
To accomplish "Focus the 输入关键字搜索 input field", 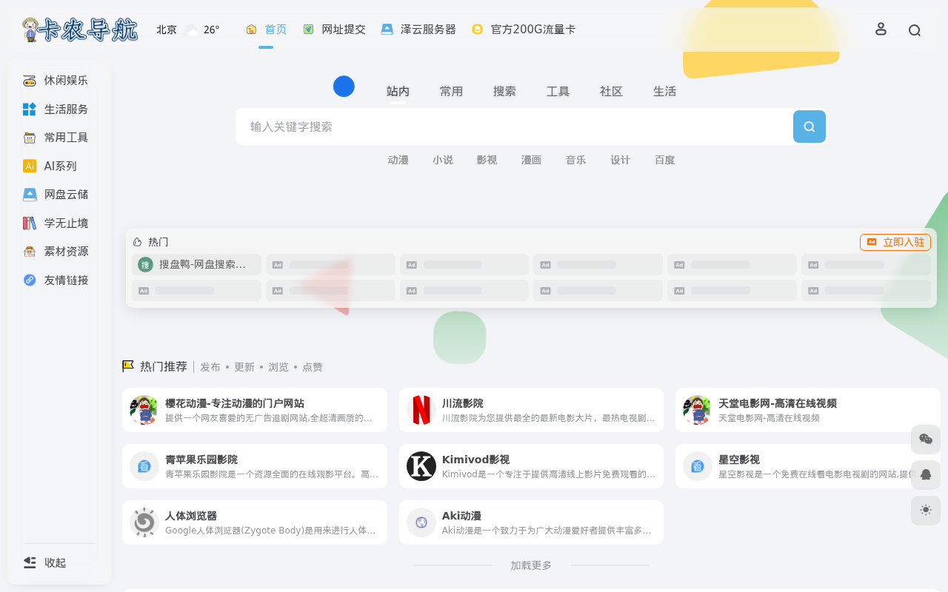I will tap(511, 127).
